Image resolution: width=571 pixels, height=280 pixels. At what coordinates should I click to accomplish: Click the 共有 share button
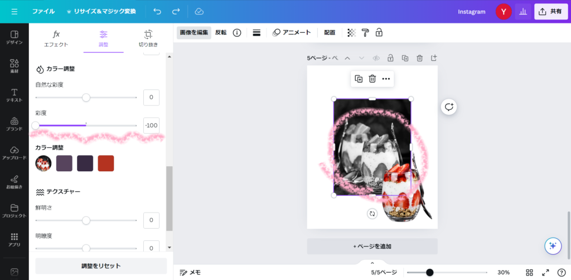point(551,12)
